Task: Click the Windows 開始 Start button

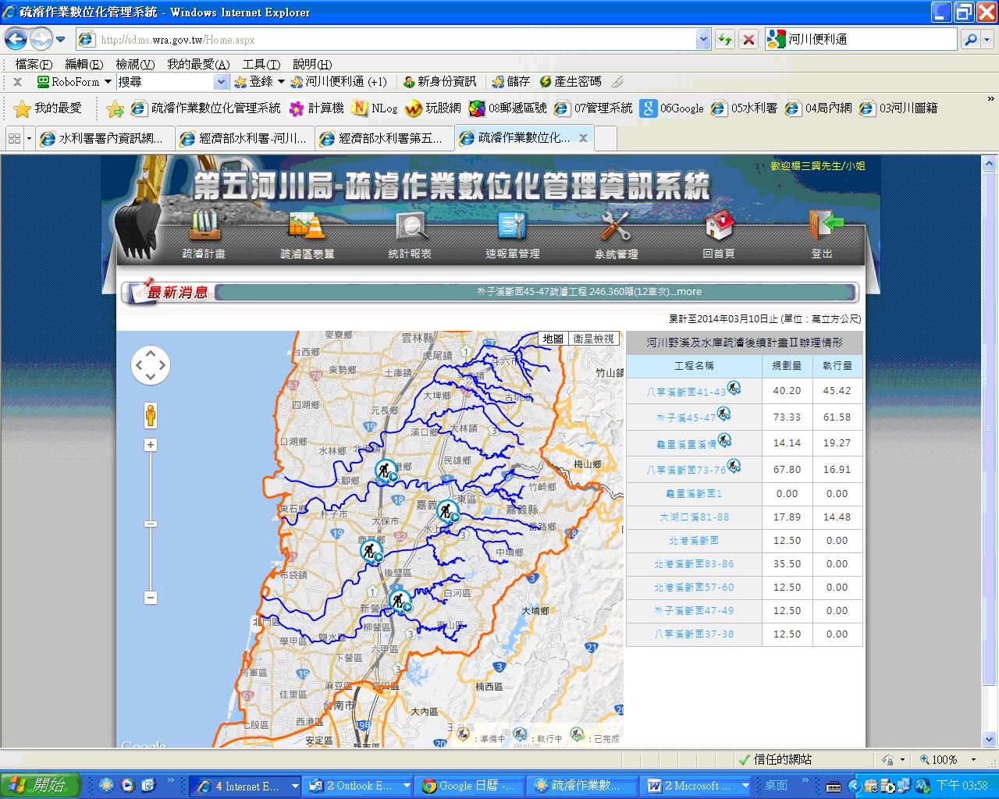Action: (41, 786)
